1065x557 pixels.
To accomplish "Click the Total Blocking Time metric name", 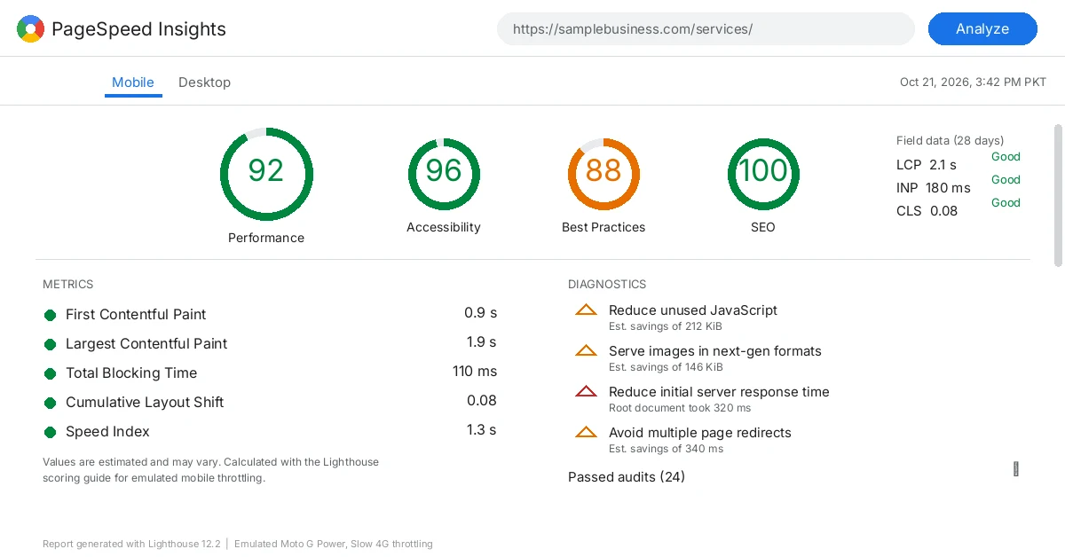I will pyautogui.click(x=131, y=373).
